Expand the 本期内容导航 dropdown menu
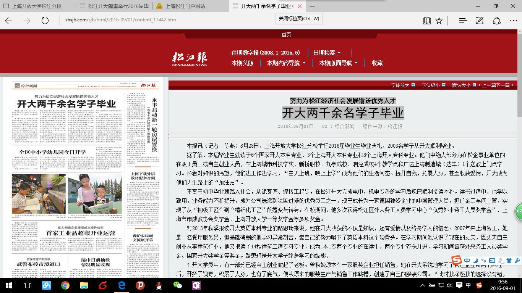This screenshot has height=293, width=522. (x=286, y=63)
